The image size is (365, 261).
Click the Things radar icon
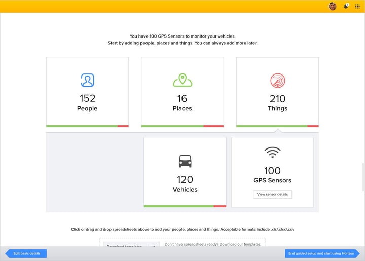pos(277,80)
